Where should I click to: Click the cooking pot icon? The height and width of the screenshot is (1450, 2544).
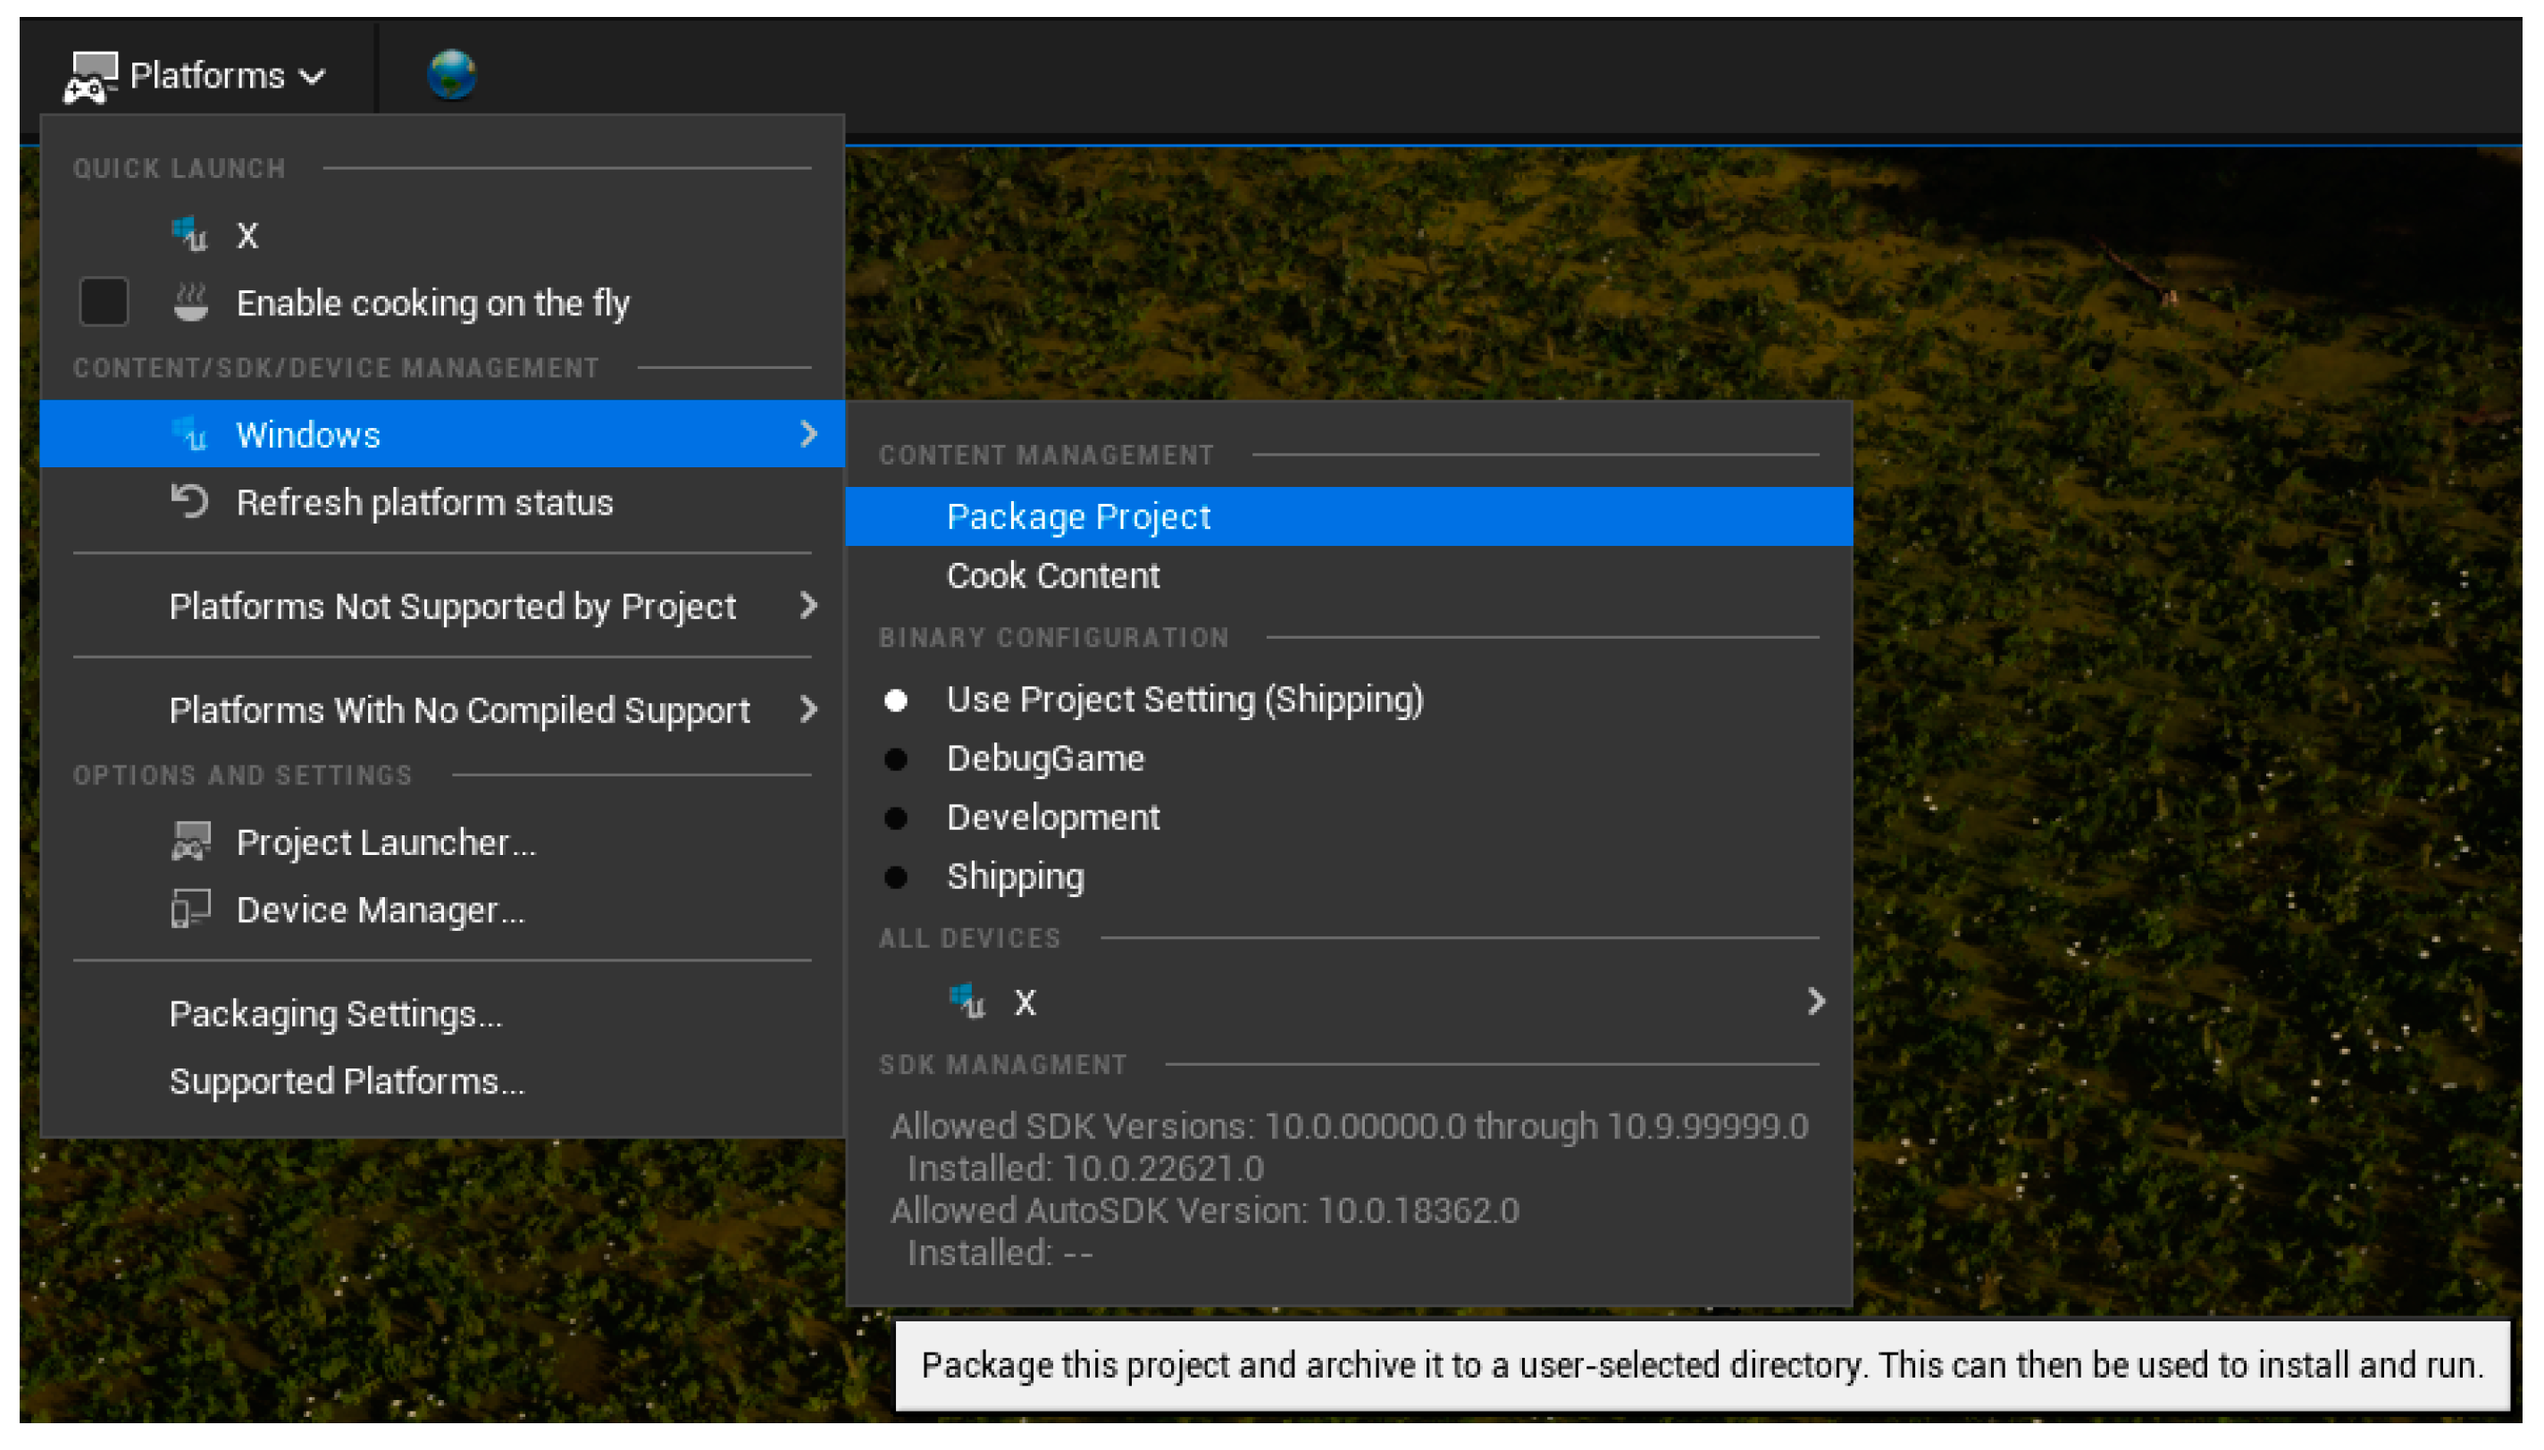pos(190,303)
